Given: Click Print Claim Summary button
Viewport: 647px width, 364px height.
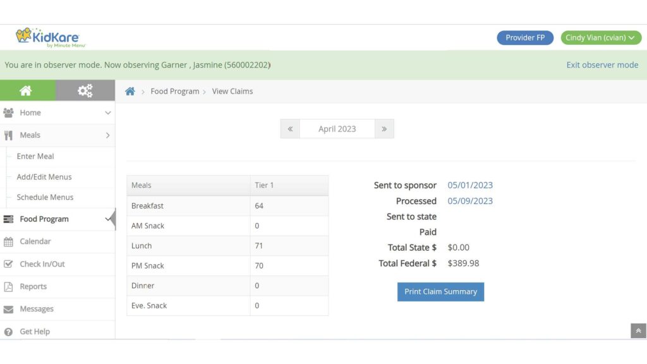Looking at the screenshot, I should tap(440, 292).
